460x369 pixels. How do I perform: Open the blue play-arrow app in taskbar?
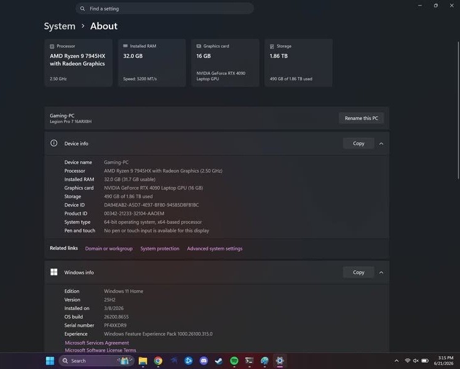coord(189,361)
